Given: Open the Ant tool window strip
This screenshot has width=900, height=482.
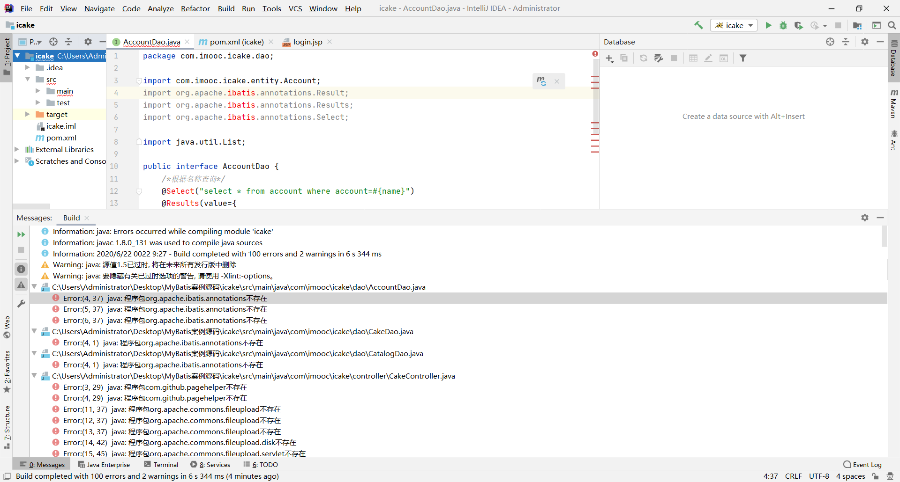Looking at the screenshot, I should pos(894,140).
